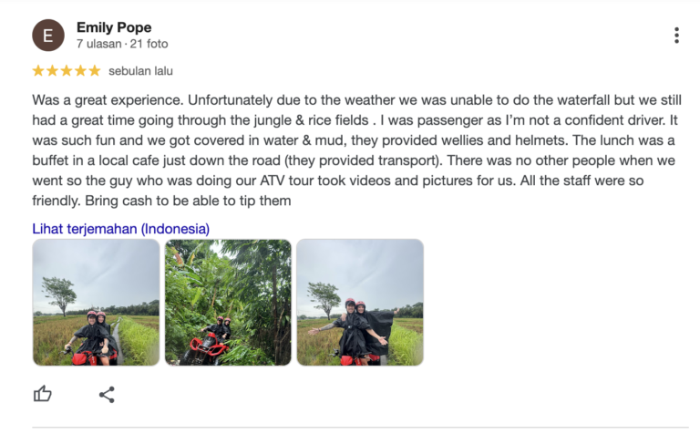Click the third yellow rating star

click(67, 71)
